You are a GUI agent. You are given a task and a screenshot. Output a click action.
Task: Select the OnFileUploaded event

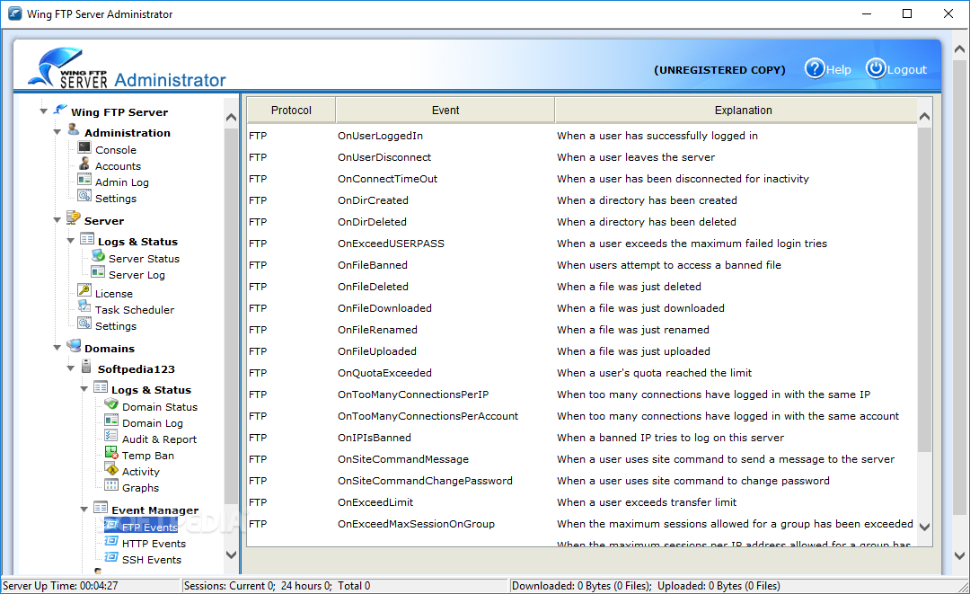(581, 350)
